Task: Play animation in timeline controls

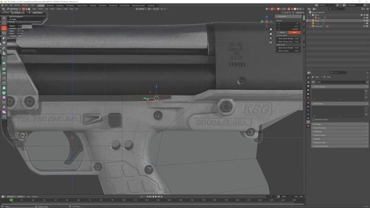Action: [156, 196]
